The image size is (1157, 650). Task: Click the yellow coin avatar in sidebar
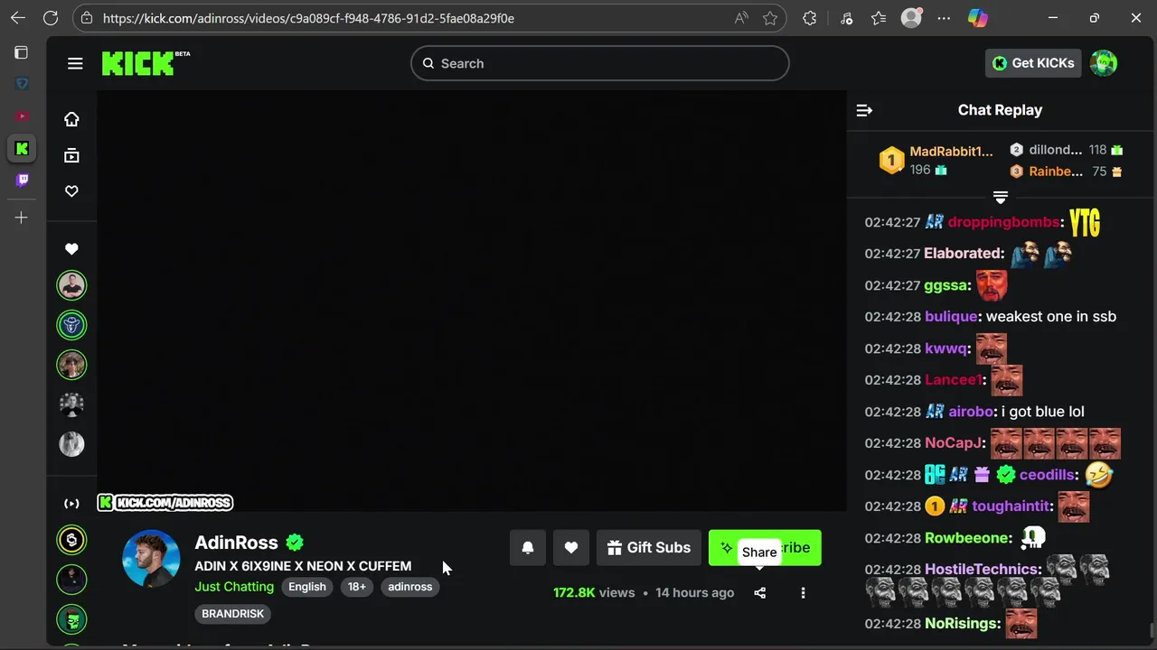coord(71,540)
